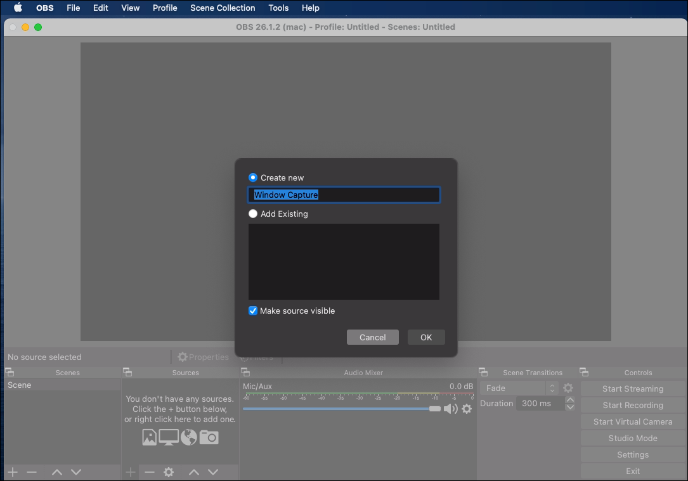Decrease Duration with the down stepper arrow

point(570,407)
